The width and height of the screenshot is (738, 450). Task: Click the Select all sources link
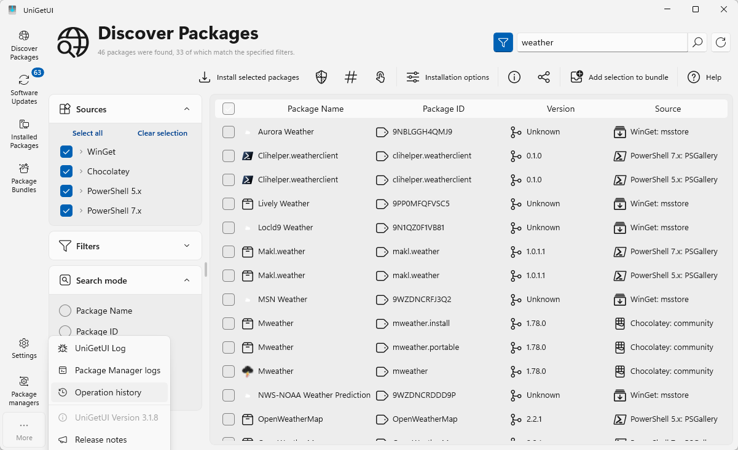tap(87, 133)
